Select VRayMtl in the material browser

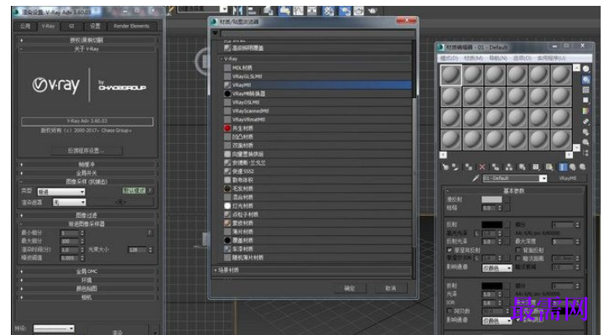tap(316, 85)
